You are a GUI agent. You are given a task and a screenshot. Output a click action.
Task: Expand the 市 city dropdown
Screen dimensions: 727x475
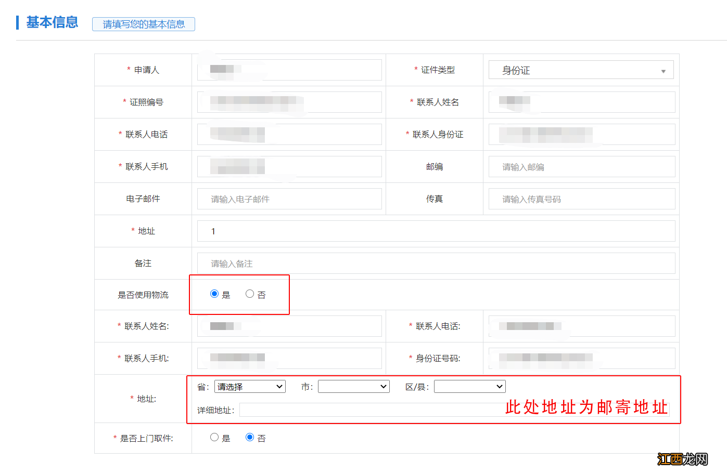354,387
